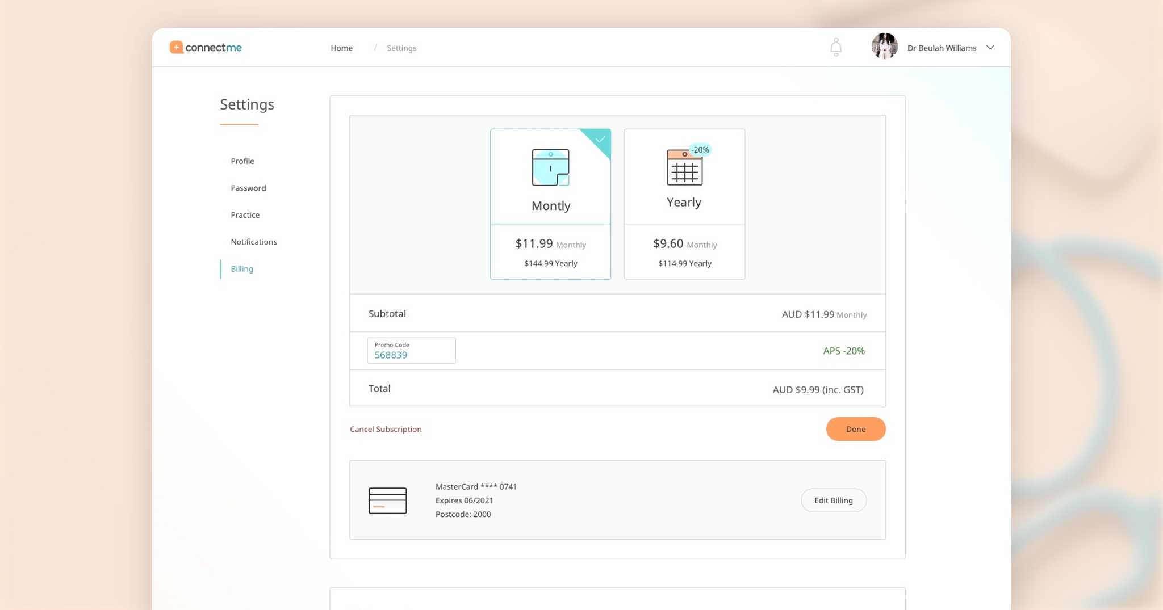Screen dimensions: 1163x610
Task: Click the Expires 06/2021 text
Action: pos(465,500)
